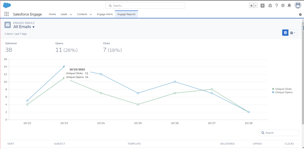Viewport: 304px width, 149px height.
Task: Sort by the SUBJECT column header
Action: click(59, 144)
